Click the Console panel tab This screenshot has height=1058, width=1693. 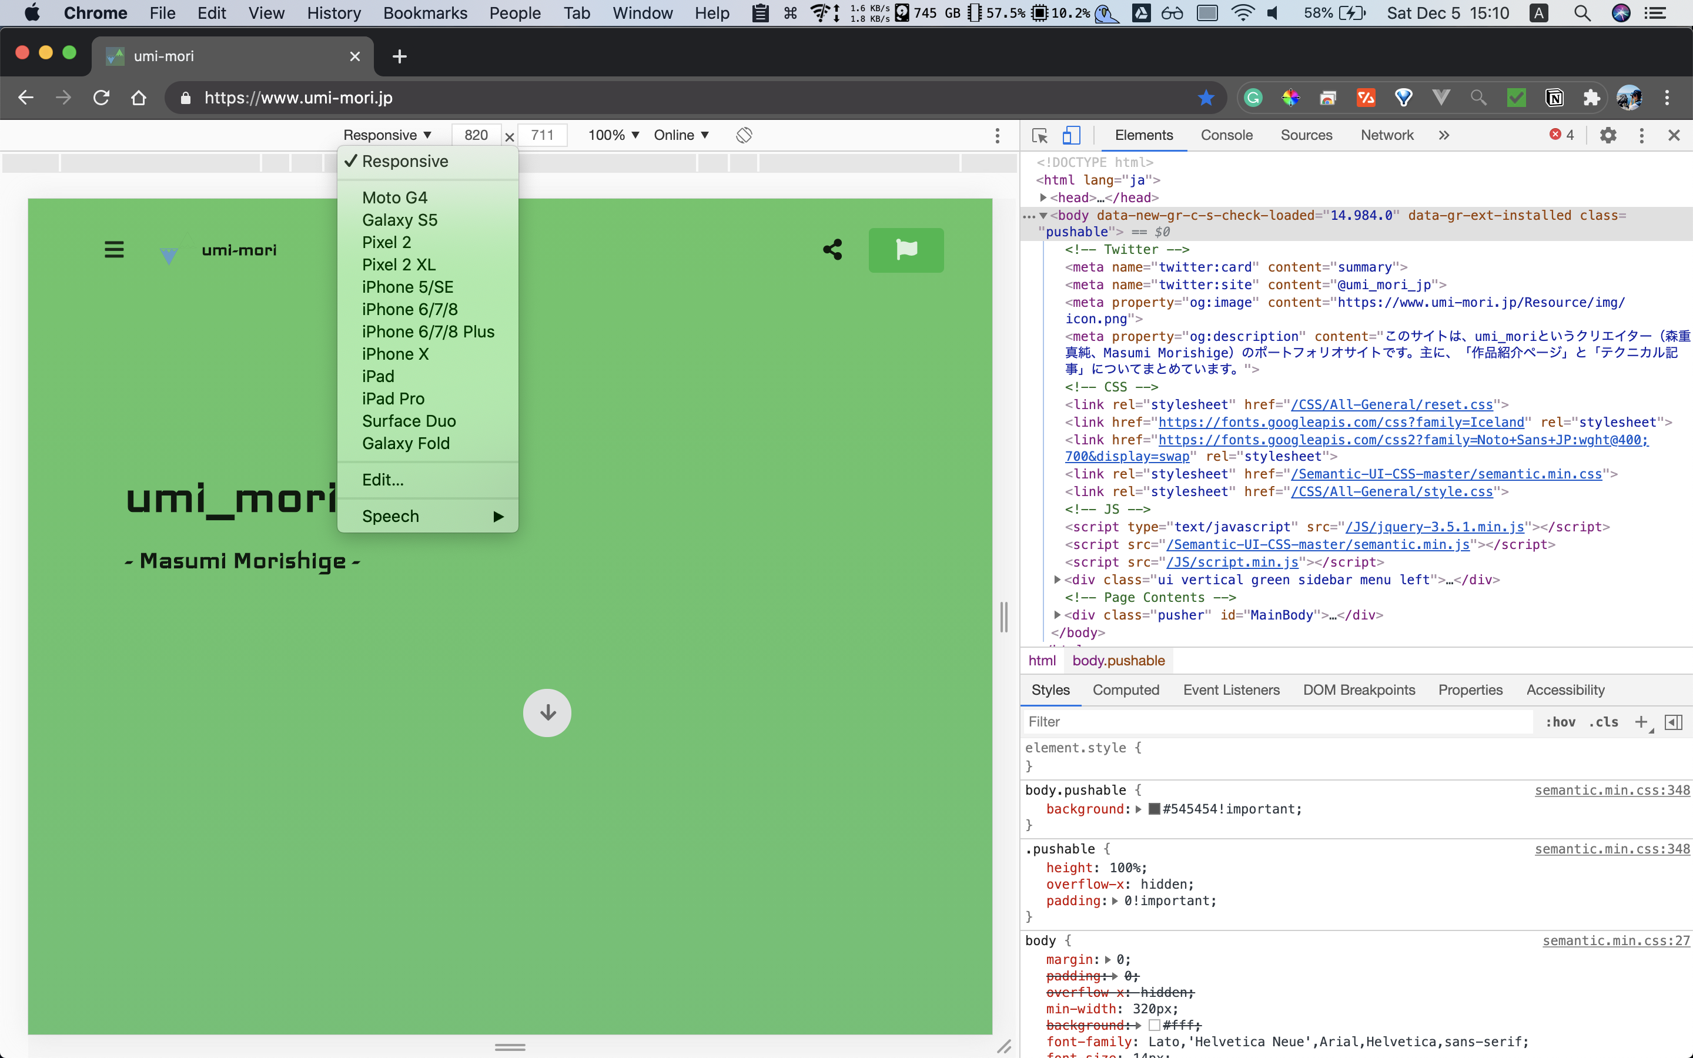(x=1226, y=134)
